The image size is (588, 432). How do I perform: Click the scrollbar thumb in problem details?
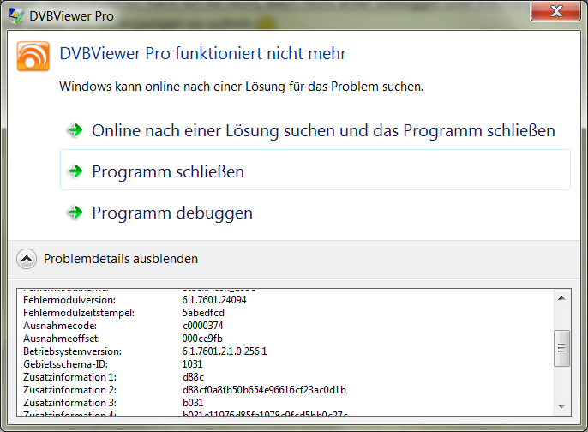pyautogui.click(x=562, y=348)
